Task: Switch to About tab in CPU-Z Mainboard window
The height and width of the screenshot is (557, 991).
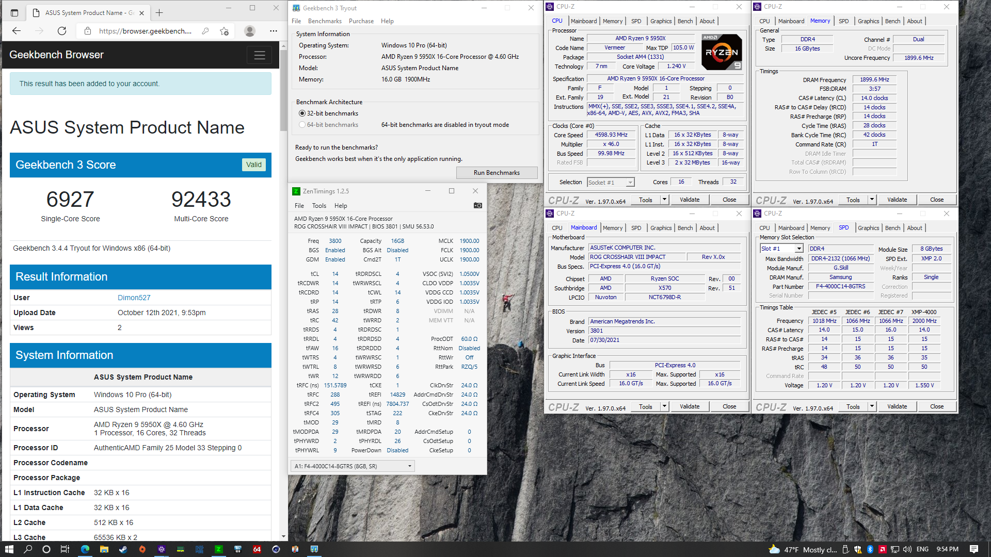Action: pyautogui.click(x=707, y=228)
